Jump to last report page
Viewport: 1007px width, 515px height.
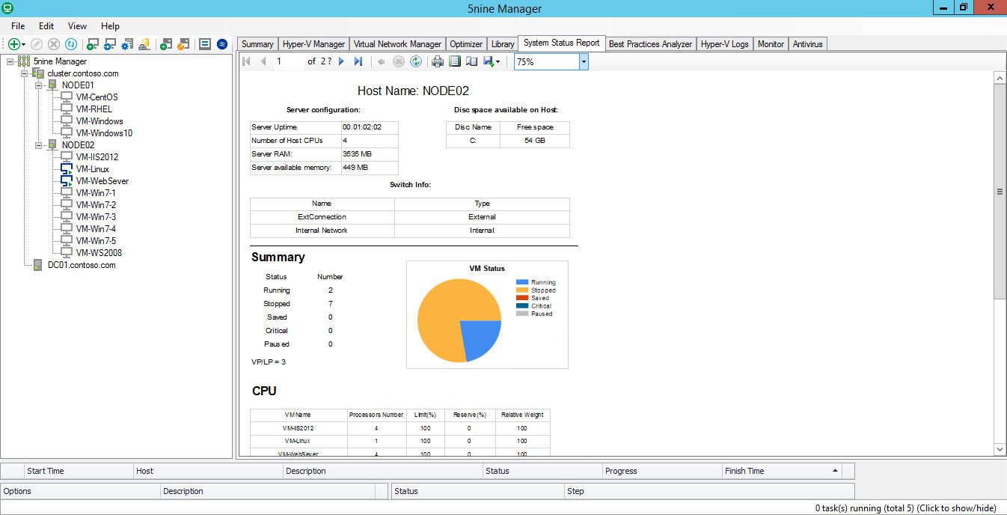pyautogui.click(x=358, y=61)
